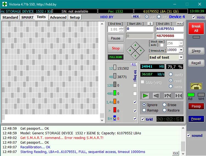Select the Restore radio button
Image resolution: width=206 pixels, height=156 pixels.
(164, 110)
